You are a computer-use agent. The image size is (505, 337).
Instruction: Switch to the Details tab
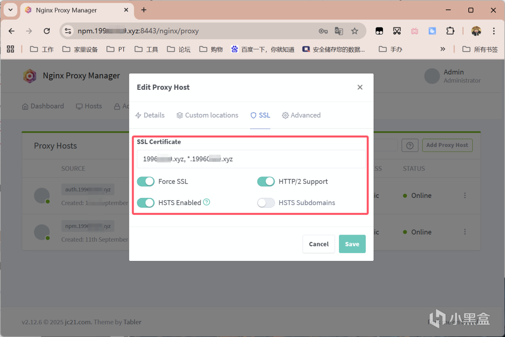click(150, 115)
